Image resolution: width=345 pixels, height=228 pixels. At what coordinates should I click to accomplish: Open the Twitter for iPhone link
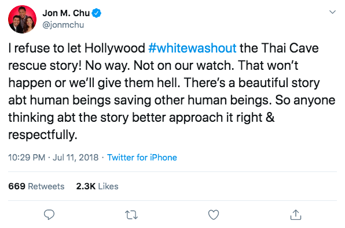coord(142,158)
